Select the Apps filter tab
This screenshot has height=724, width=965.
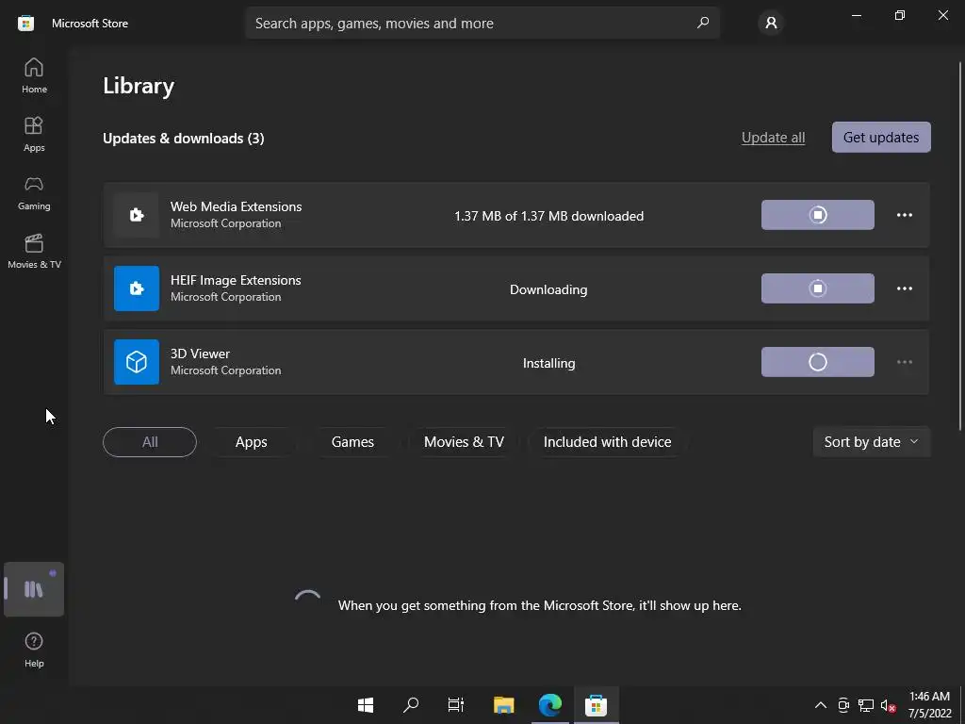(x=251, y=442)
